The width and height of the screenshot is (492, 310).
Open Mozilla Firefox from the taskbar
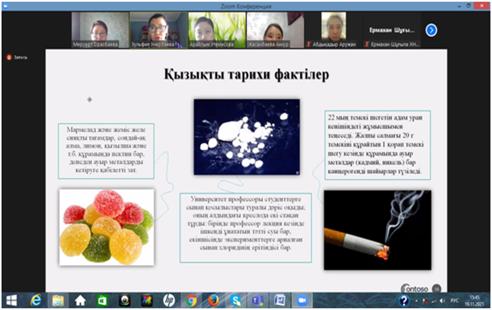coord(213,300)
